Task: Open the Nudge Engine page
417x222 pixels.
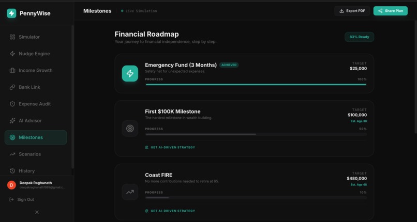Action: tap(36, 54)
